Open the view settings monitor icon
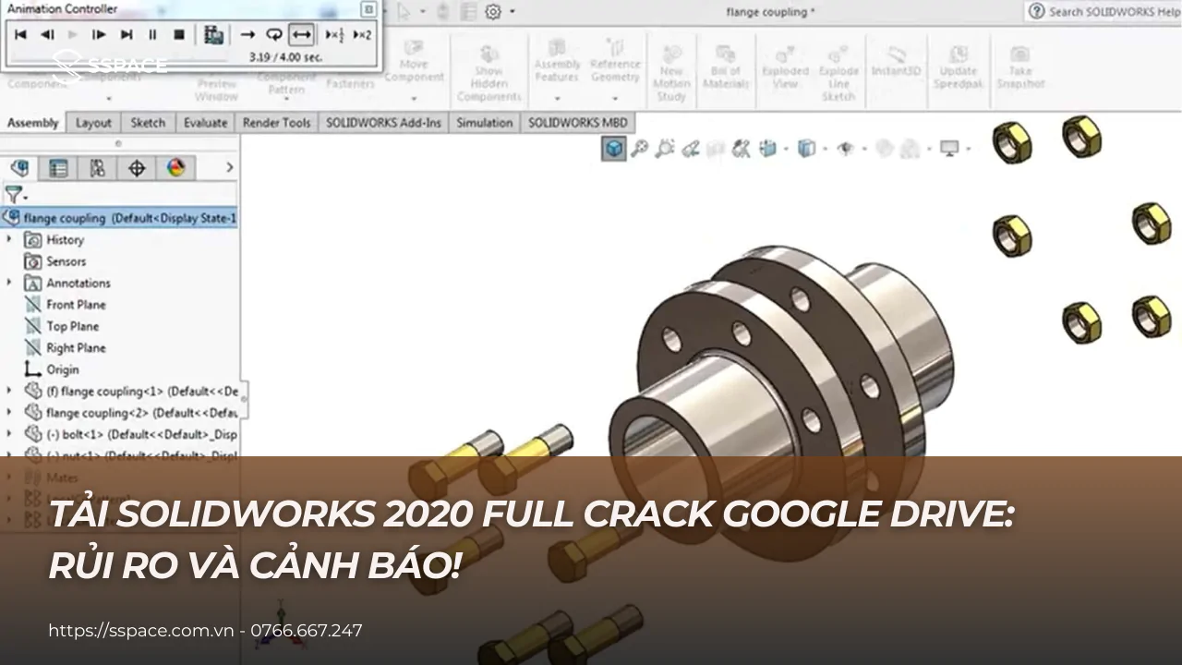Viewport: 1182px width, 665px height. point(947,148)
